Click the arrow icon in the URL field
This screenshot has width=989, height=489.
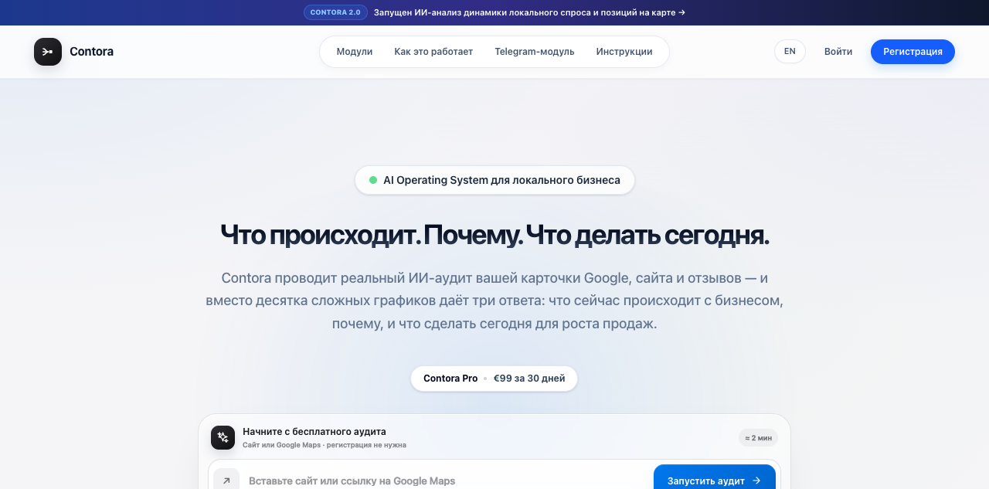coord(226,481)
